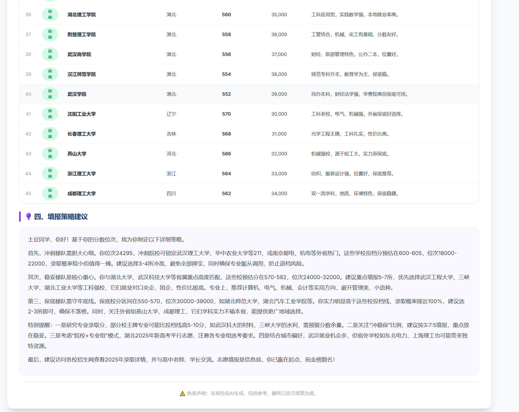Click score 552 for 武汉学院
519x412 pixels.
coord(226,94)
